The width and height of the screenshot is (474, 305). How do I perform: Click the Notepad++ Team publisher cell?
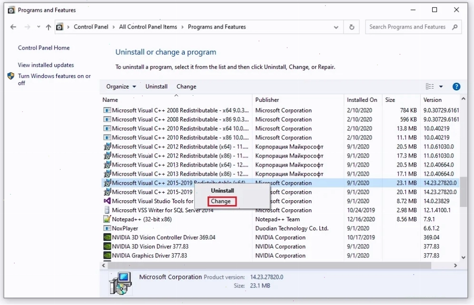pyautogui.click(x=277, y=219)
